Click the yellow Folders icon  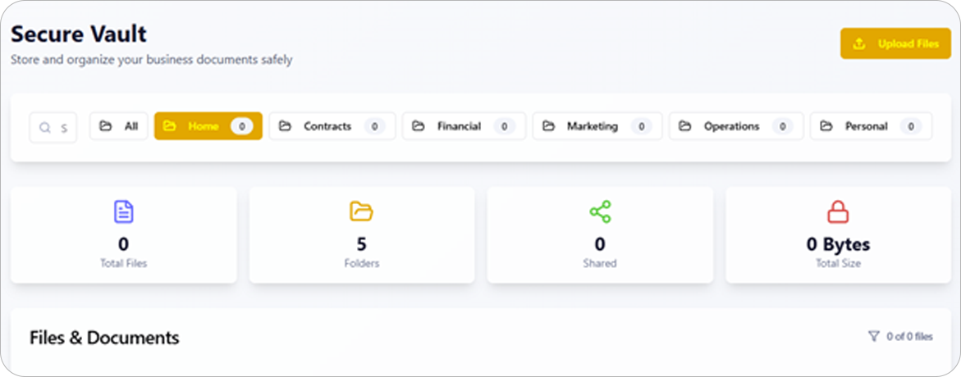[361, 211]
